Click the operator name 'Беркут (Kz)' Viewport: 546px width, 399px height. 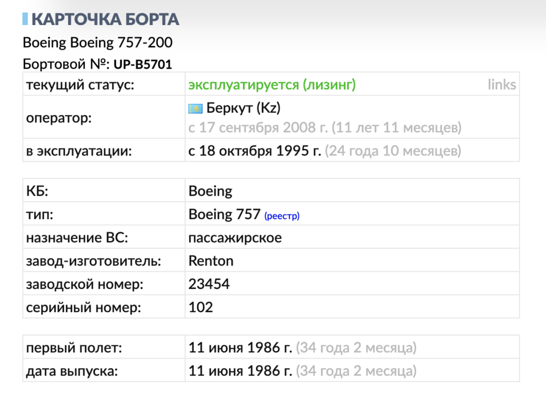click(x=243, y=108)
